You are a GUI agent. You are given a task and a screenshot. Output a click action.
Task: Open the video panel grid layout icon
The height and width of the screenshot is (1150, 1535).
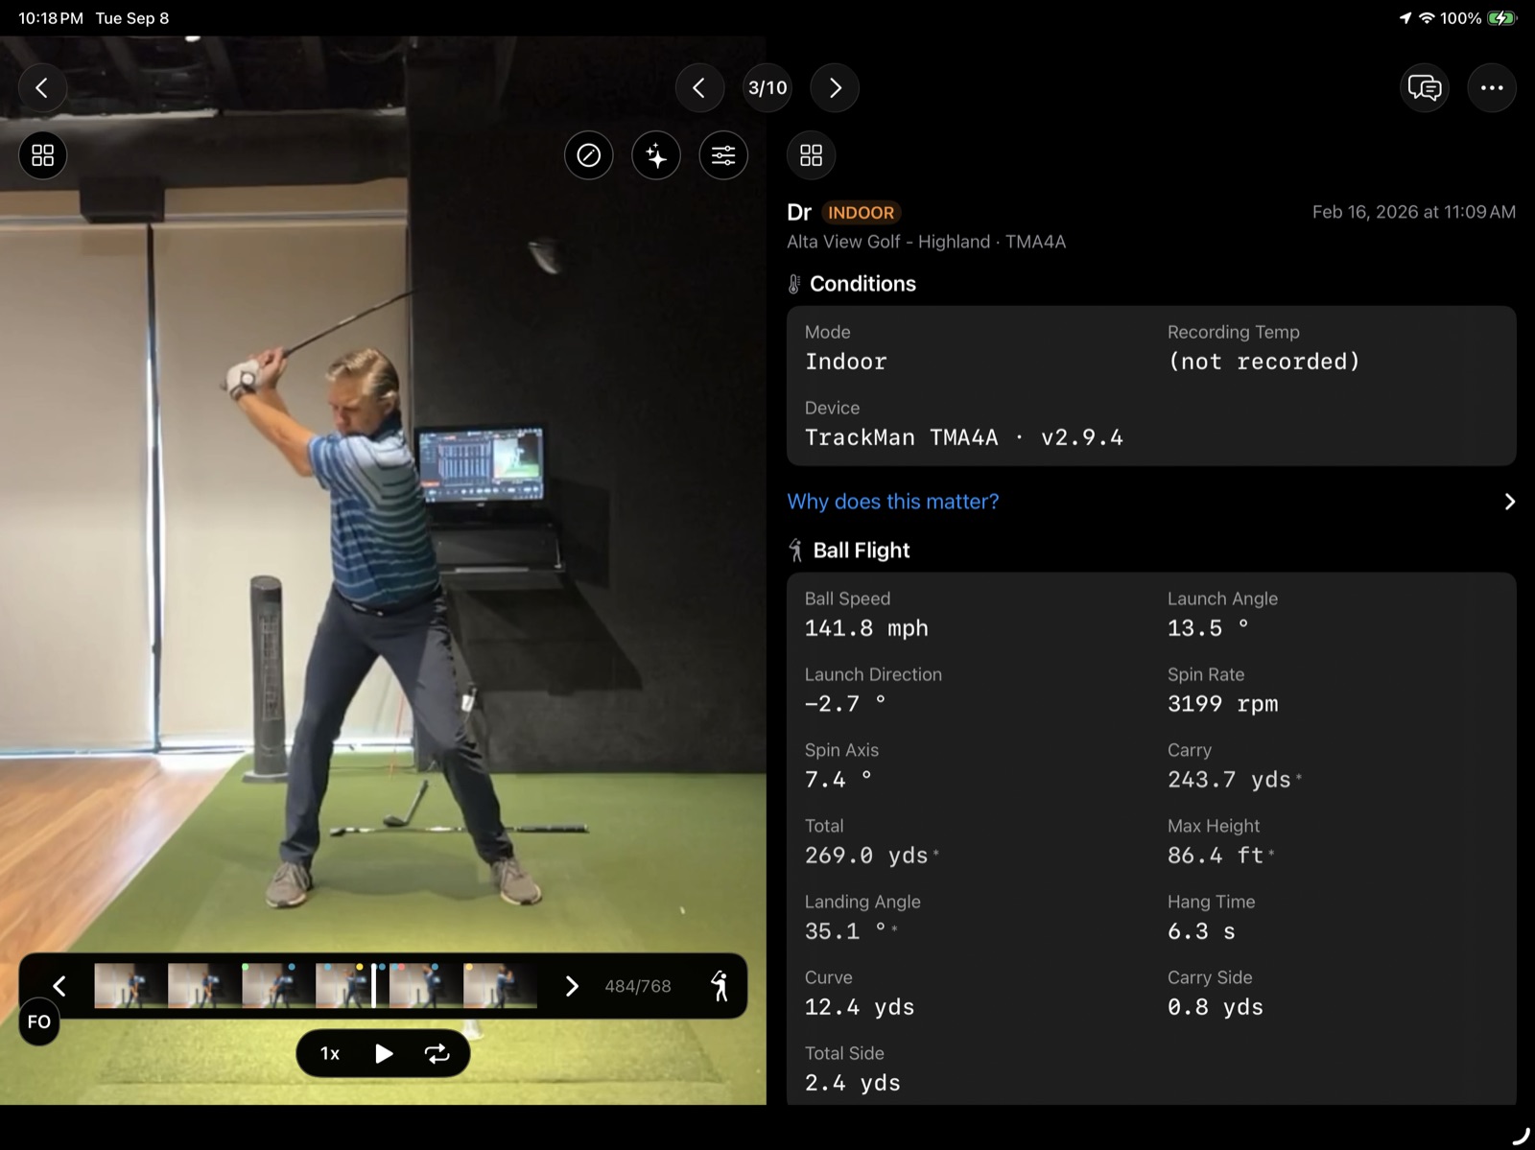[42, 155]
